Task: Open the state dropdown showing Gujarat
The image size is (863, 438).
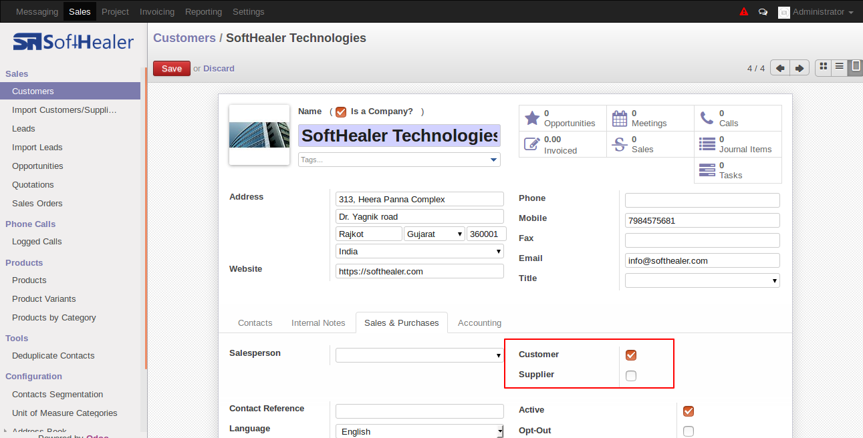Action: [x=435, y=234]
